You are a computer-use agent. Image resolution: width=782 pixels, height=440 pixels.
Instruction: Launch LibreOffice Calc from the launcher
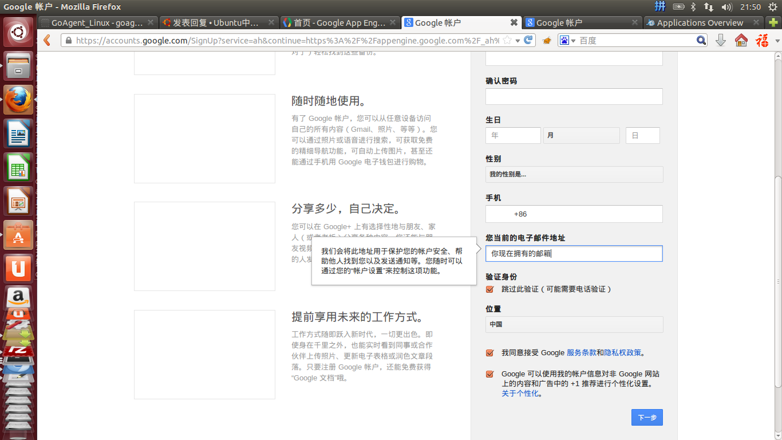[18, 167]
